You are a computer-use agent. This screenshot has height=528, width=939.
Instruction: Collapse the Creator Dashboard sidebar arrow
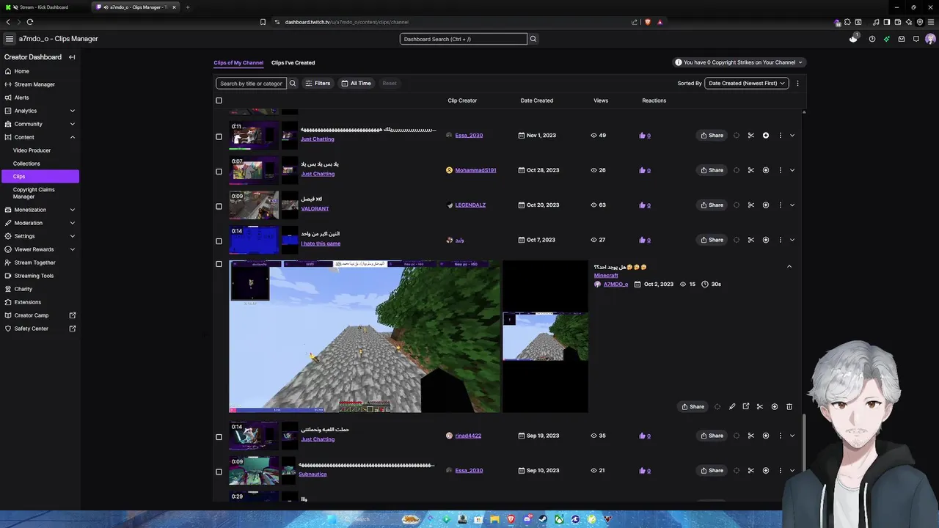(x=72, y=57)
